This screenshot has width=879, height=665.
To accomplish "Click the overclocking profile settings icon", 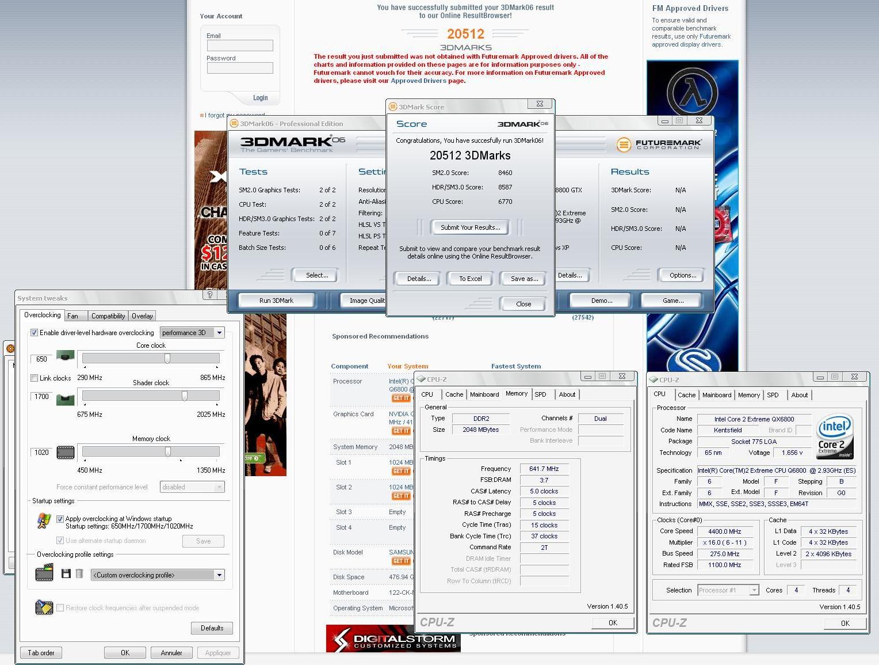I will [44, 573].
